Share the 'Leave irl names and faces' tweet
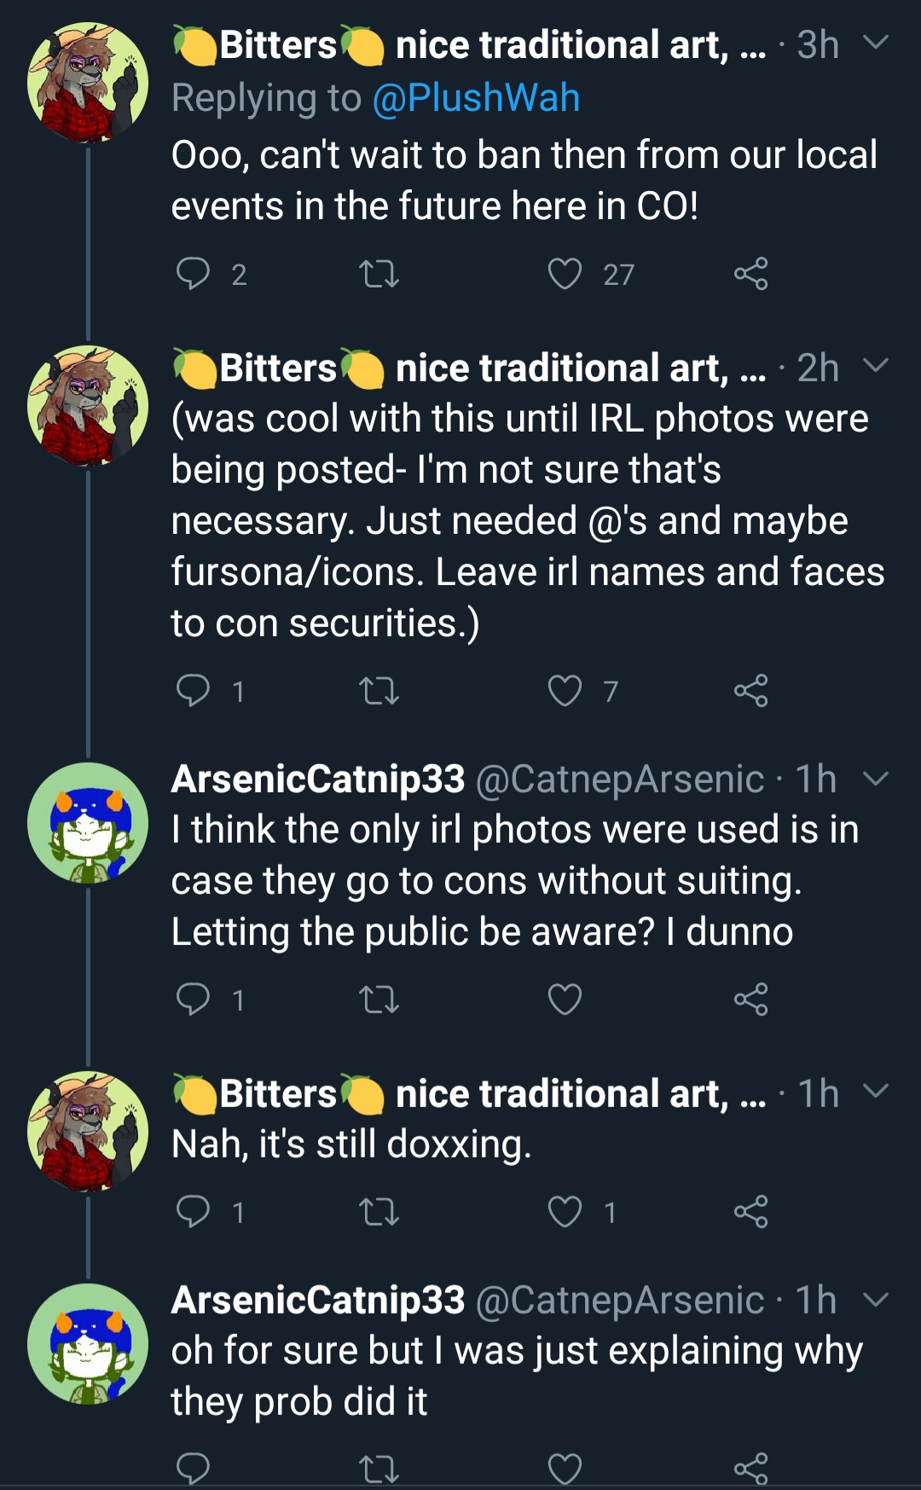Image resolution: width=921 pixels, height=1490 pixels. 750,691
